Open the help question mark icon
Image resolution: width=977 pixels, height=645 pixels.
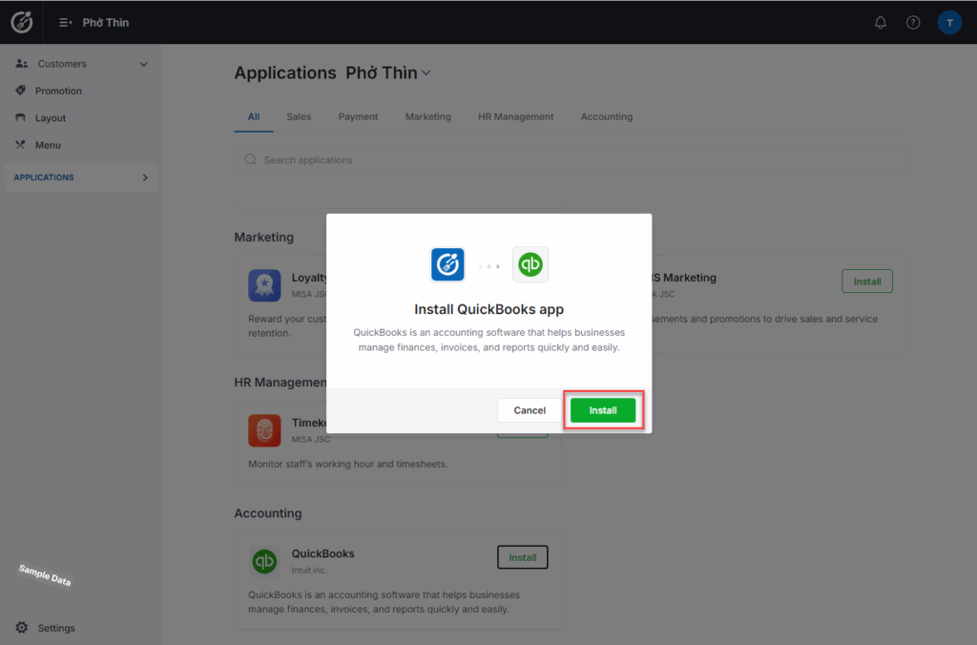pos(913,23)
